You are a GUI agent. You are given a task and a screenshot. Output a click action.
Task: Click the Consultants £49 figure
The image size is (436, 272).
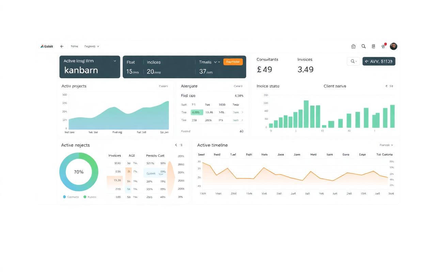coord(264,69)
